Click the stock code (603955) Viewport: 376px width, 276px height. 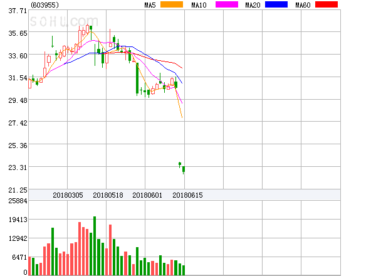[x=45, y=5]
